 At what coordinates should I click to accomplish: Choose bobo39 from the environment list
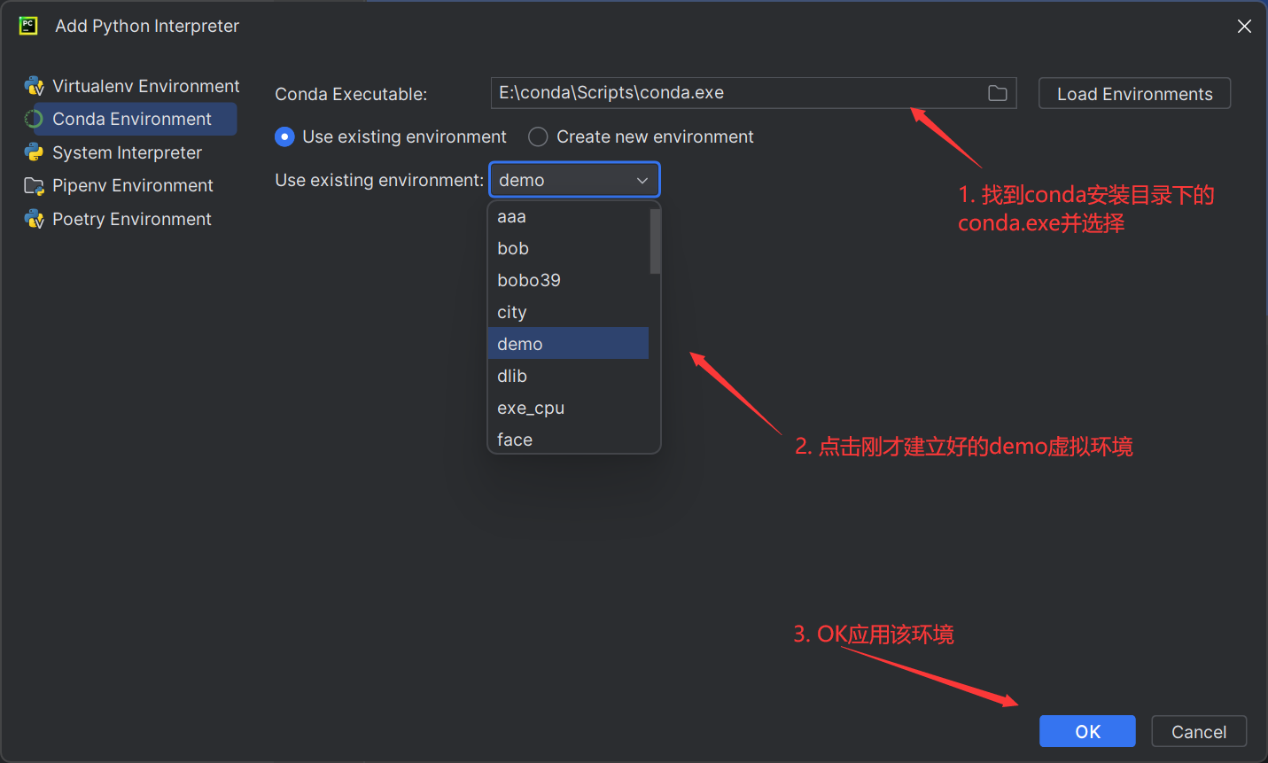[x=568, y=280]
